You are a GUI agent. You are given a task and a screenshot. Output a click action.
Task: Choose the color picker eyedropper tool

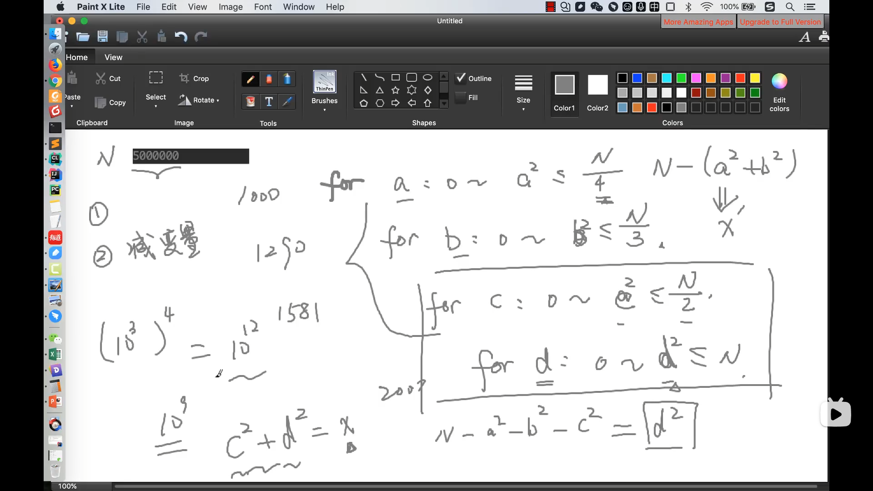[287, 101]
